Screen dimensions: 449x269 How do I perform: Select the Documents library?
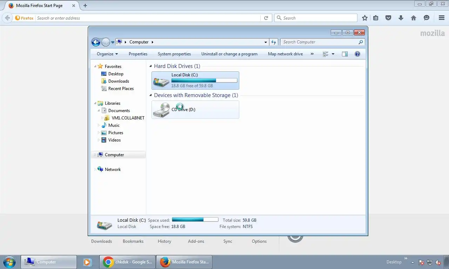click(x=119, y=111)
